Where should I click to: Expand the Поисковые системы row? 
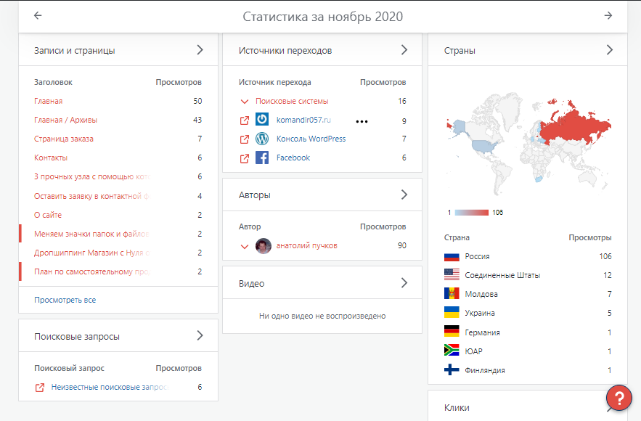click(x=245, y=102)
